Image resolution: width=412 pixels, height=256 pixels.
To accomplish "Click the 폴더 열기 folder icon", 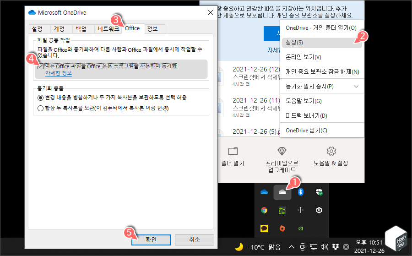I will pos(233,151).
